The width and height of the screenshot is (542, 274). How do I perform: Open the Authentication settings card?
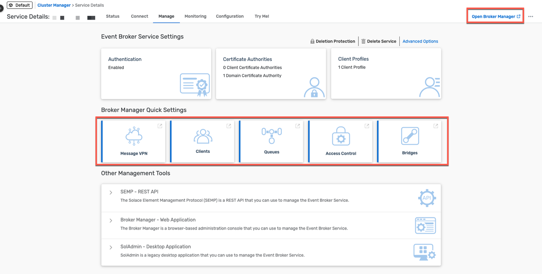(x=156, y=74)
